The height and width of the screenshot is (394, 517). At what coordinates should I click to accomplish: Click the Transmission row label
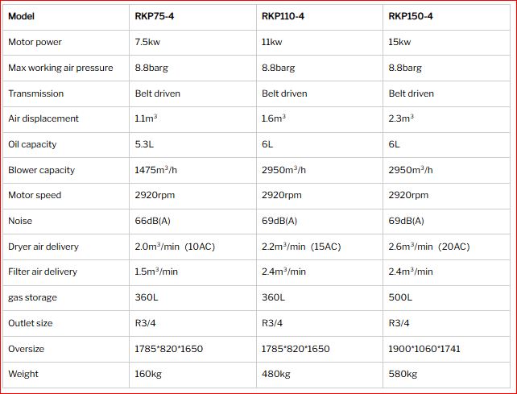[36, 93]
